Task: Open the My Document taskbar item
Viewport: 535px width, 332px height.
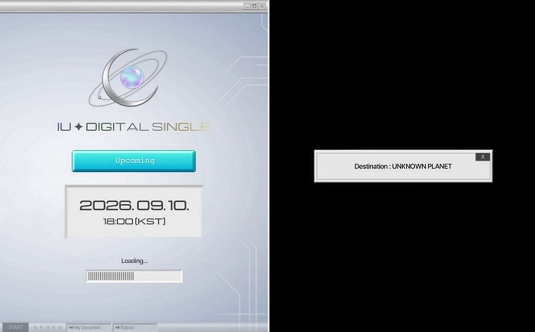Action: 88,328
